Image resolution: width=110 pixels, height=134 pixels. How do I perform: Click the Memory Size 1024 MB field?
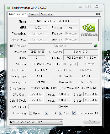[x=39, y=82]
